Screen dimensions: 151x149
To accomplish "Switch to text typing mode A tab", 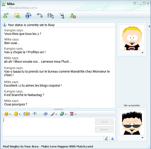I will 112,139.
